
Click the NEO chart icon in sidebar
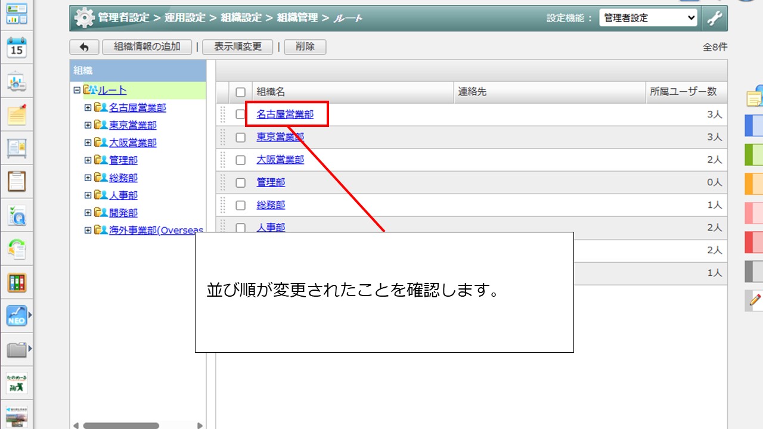click(17, 316)
